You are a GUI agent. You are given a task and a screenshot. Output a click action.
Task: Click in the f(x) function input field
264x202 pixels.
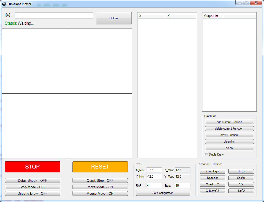coord(54,16)
